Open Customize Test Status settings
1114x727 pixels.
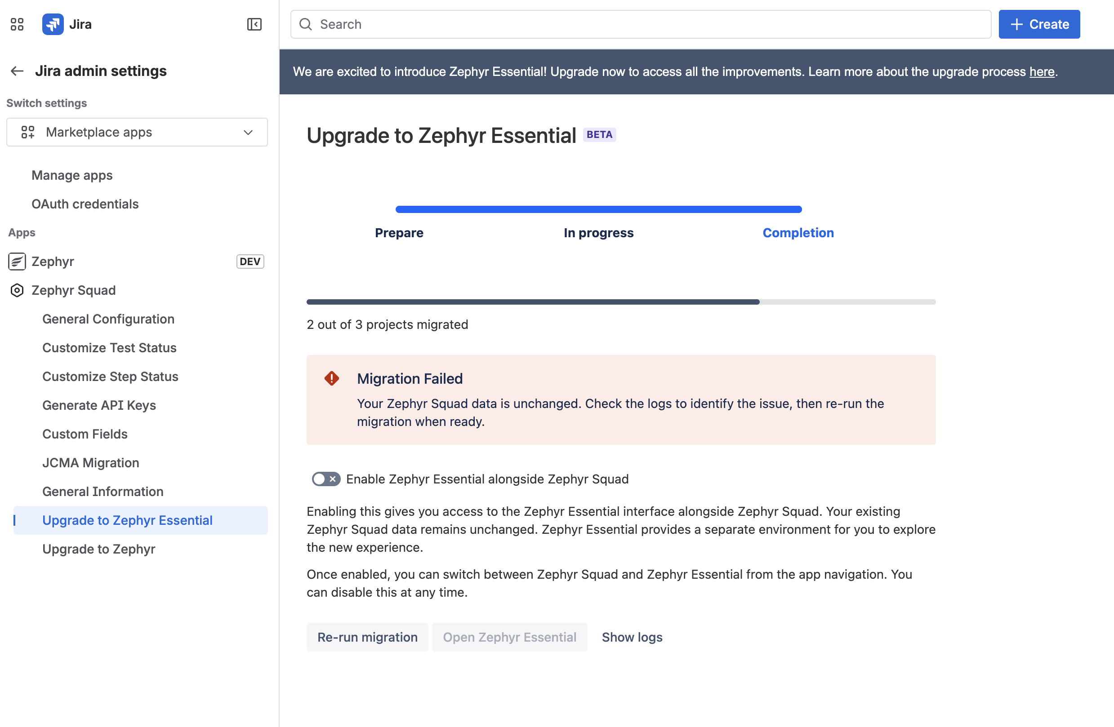(110, 348)
